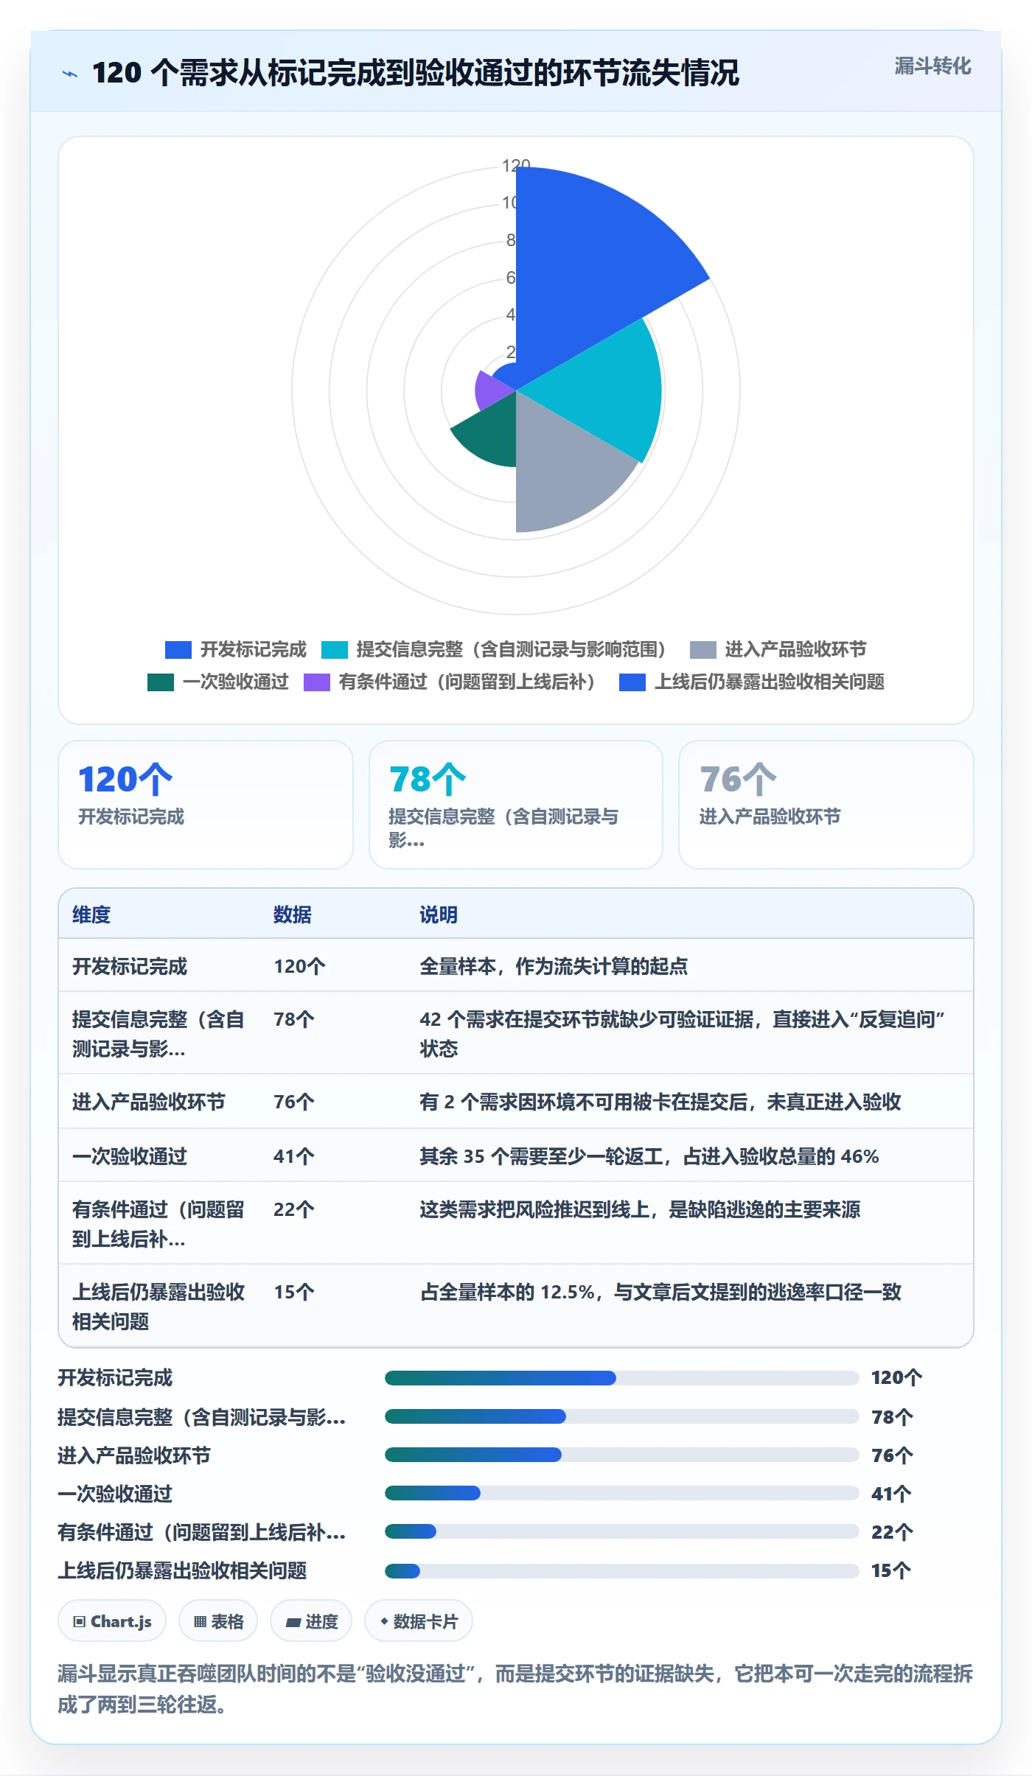Viewport: 1032px width, 1776px height.
Task: Click the 开发标记完成 progress bar
Action: (621, 1378)
